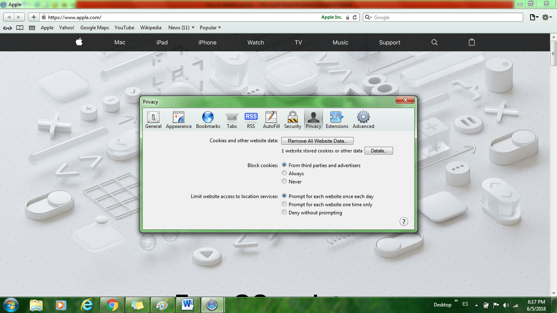Open the Privacy help question mark
Image resolution: width=557 pixels, height=313 pixels.
[404, 222]
